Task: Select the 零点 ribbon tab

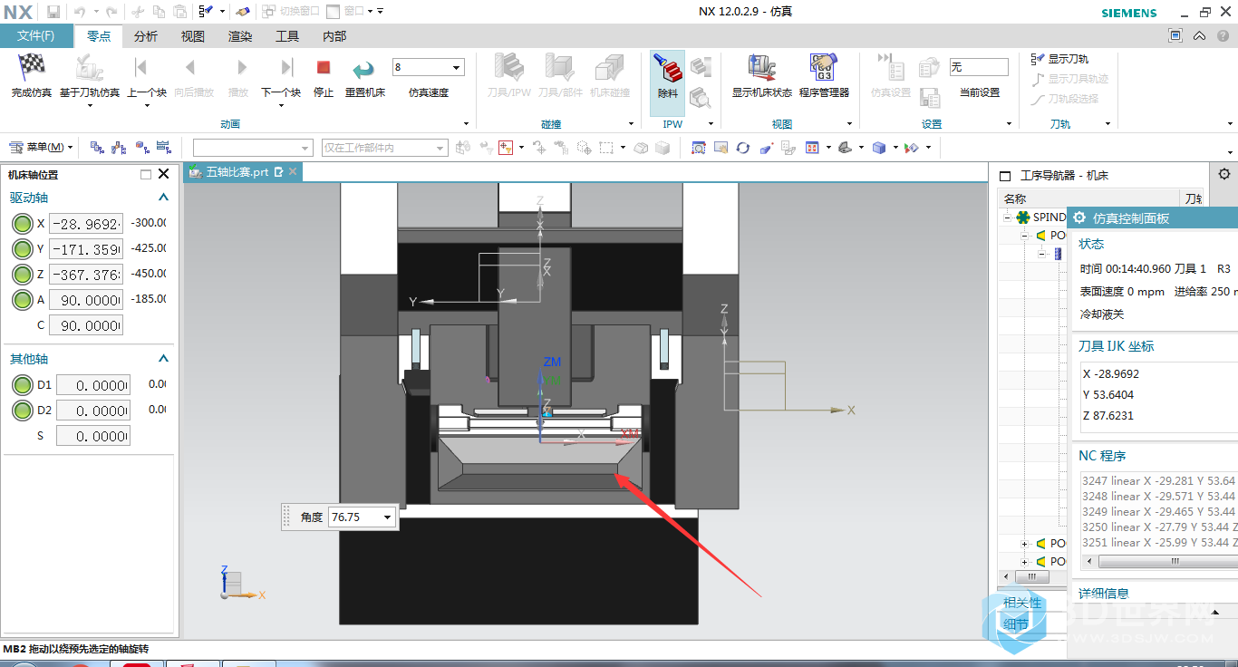Action: pos(99,36)
